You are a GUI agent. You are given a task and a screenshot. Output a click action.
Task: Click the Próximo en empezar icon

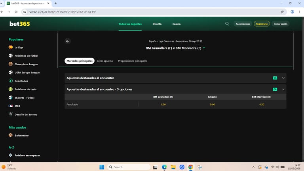click(11, 155)
